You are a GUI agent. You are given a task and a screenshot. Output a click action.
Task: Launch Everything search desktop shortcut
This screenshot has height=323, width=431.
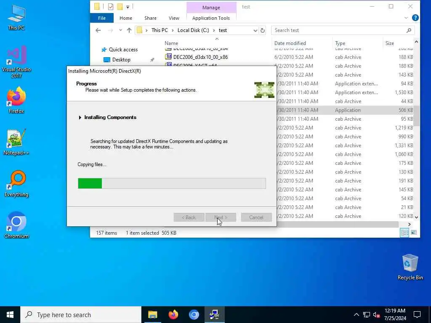[x=16, y=184]
